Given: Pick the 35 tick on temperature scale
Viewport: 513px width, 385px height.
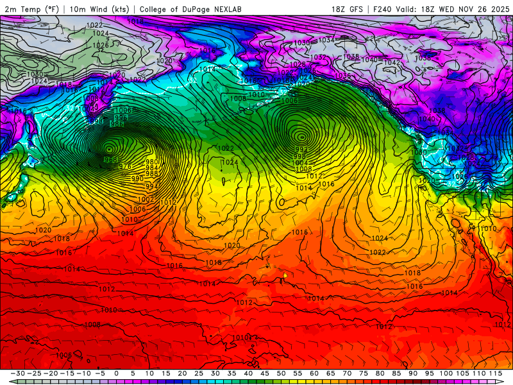Looking at the screenshot, I should [231, 373].
